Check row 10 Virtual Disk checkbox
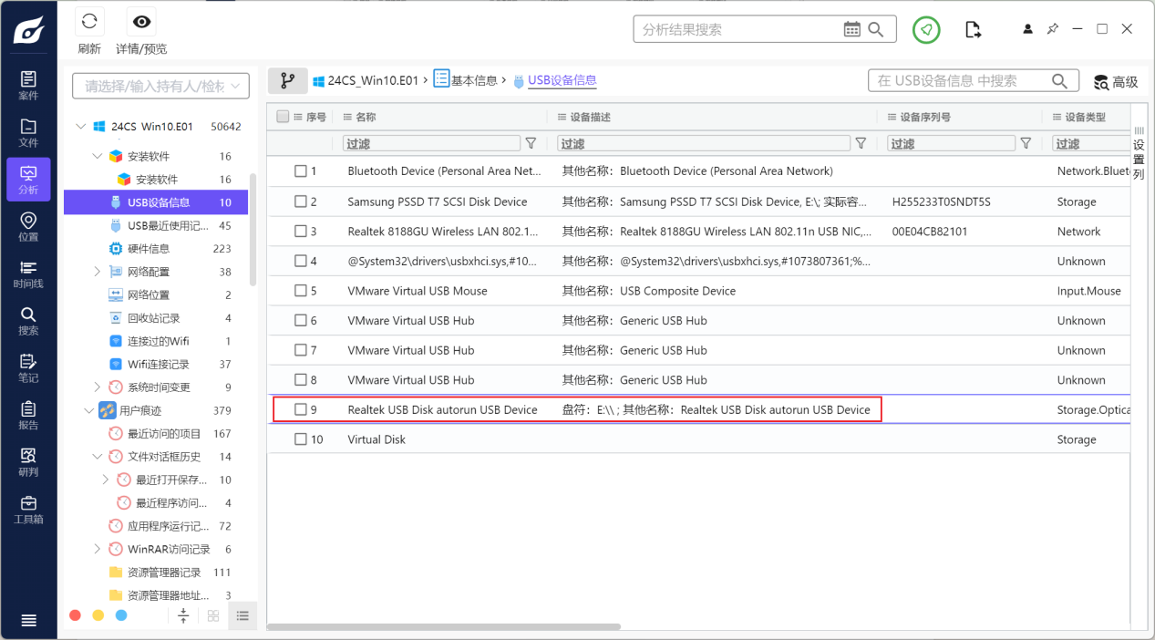The image size is (1155, 640). (x=301, y=439)
